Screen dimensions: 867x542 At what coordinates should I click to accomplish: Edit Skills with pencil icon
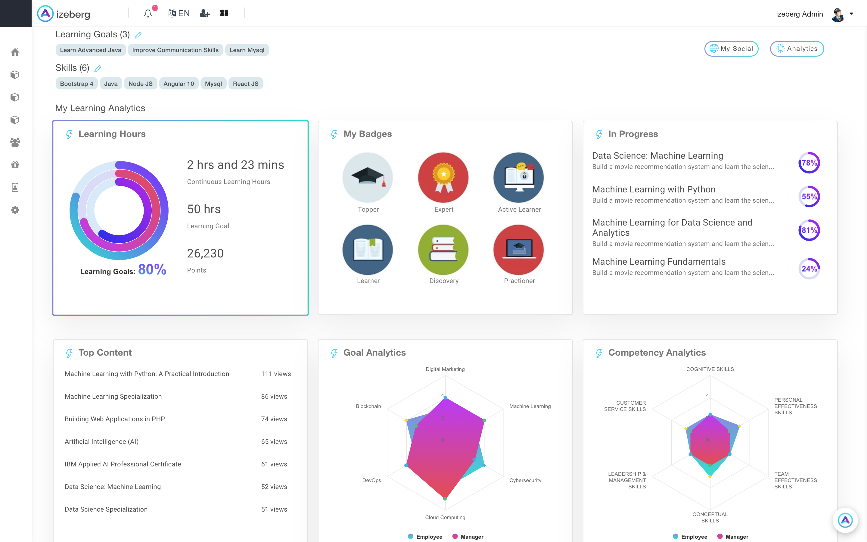click(98, 68)
